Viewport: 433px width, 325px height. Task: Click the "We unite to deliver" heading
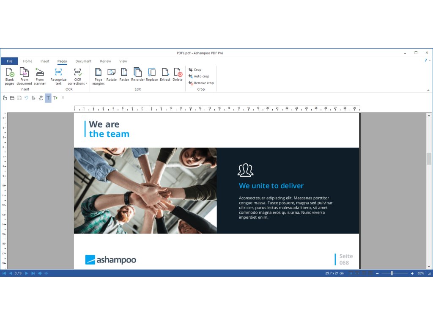tap(271, 186)
